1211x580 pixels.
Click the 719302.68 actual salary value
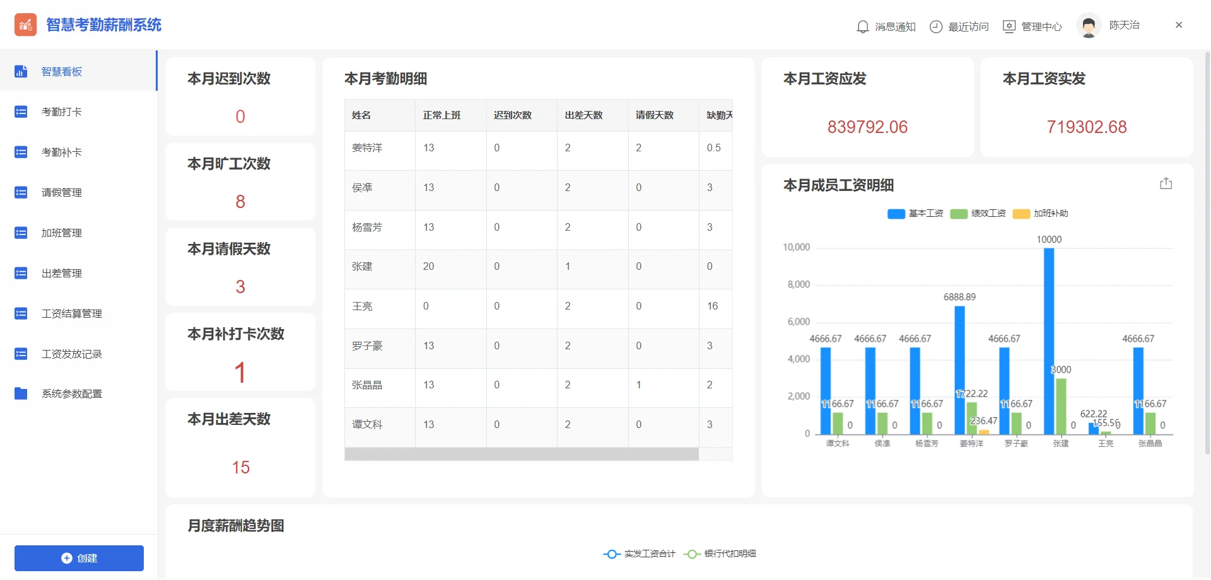[x=1087, y=127]
